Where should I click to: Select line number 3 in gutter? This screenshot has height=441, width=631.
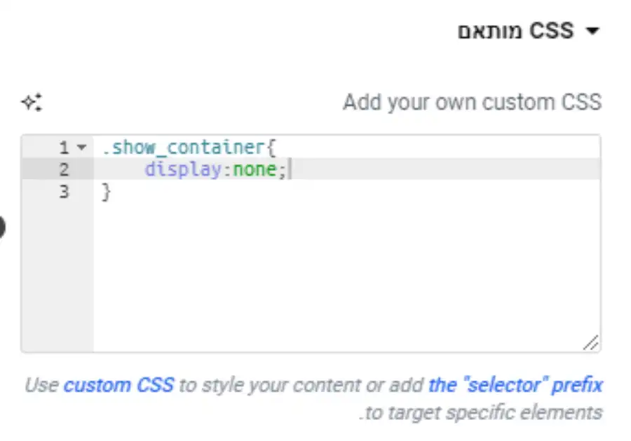pyautogui.click(x=64, y=192)
